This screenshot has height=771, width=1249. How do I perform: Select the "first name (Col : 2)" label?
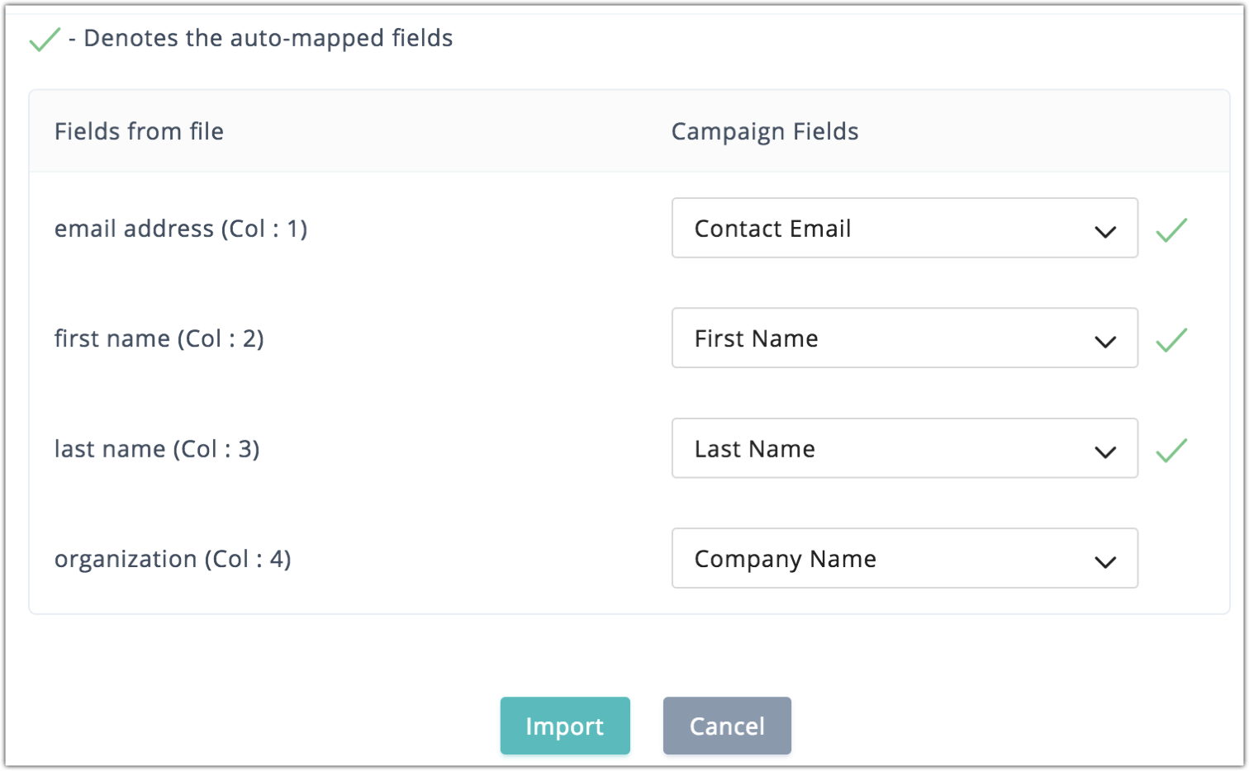point(159,338)
